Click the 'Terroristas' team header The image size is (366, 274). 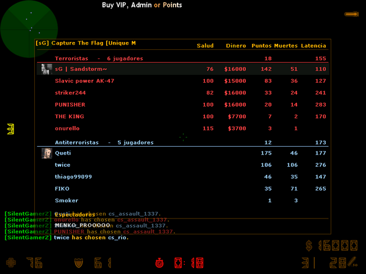71,58
